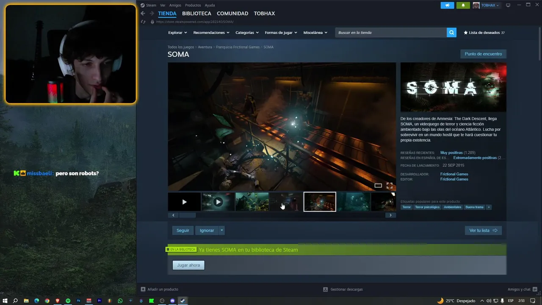Viewport: 542px width, 305px height.
Task: Open the Windows Start menu
Action: click(x=5, y=301)
